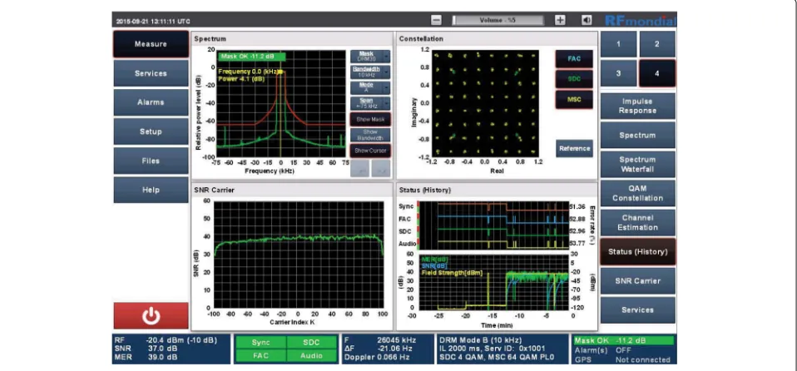Choose Services view on right panel
This screenshot has width=797, height=371.
[x=638, y=309]
